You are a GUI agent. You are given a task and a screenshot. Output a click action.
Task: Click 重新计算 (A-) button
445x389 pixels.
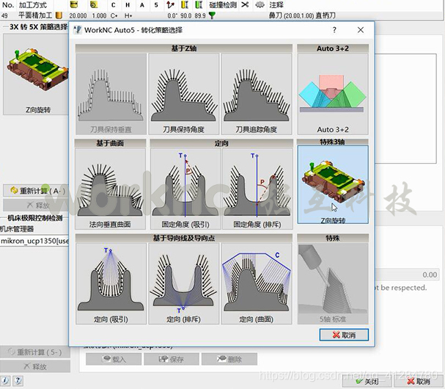36,191
